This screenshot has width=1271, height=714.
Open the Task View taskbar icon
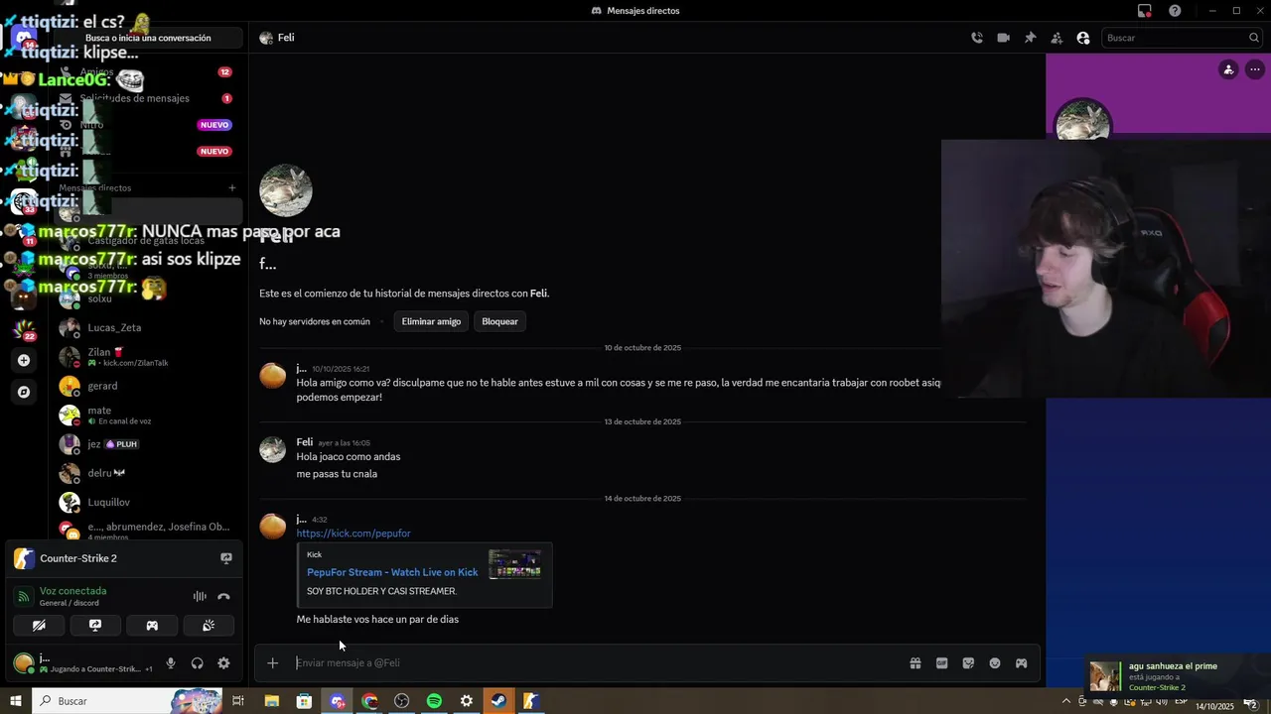point(238,701)
